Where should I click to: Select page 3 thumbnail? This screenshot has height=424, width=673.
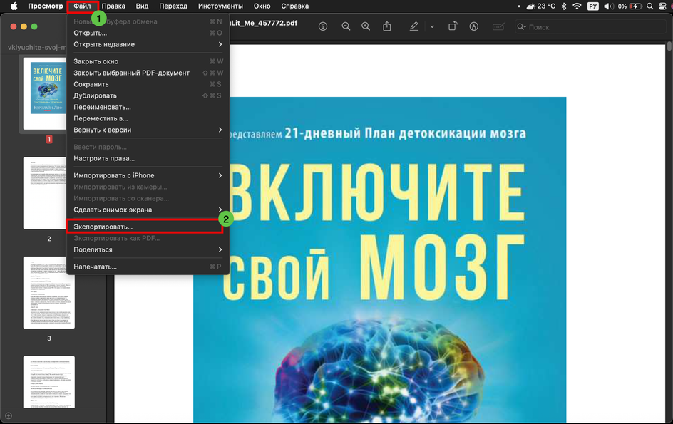pos(49,293)
